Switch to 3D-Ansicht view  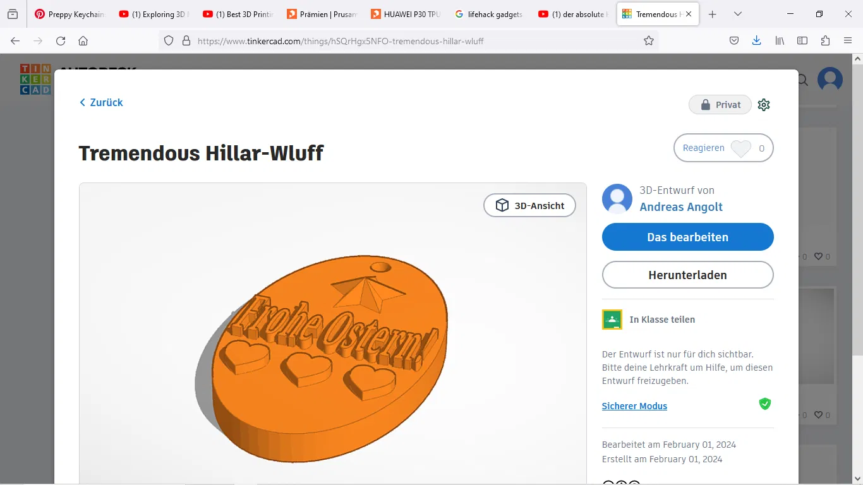(x=529, y=205)
